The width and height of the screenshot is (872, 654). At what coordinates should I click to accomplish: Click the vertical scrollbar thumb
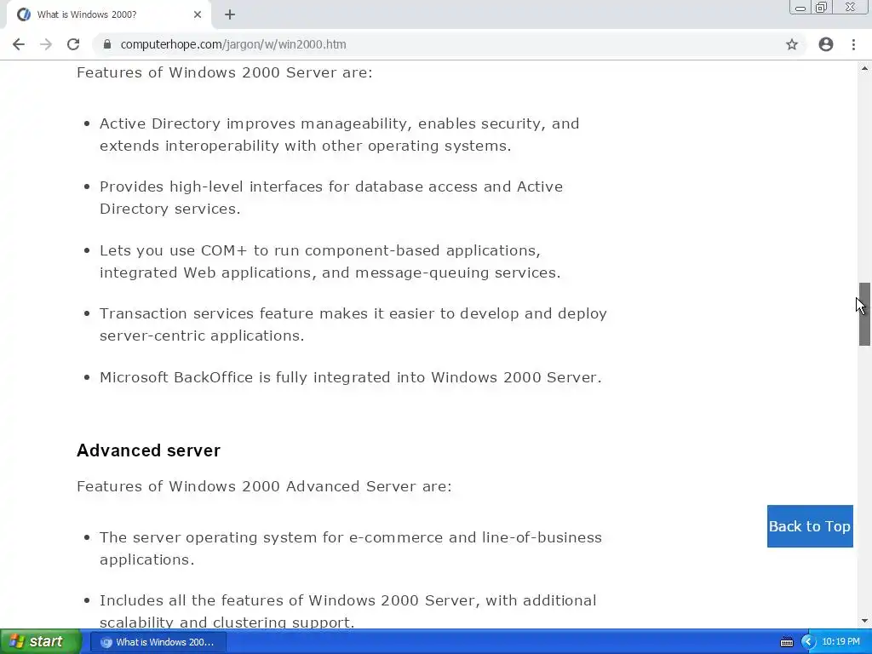click(x=864, y=314)
